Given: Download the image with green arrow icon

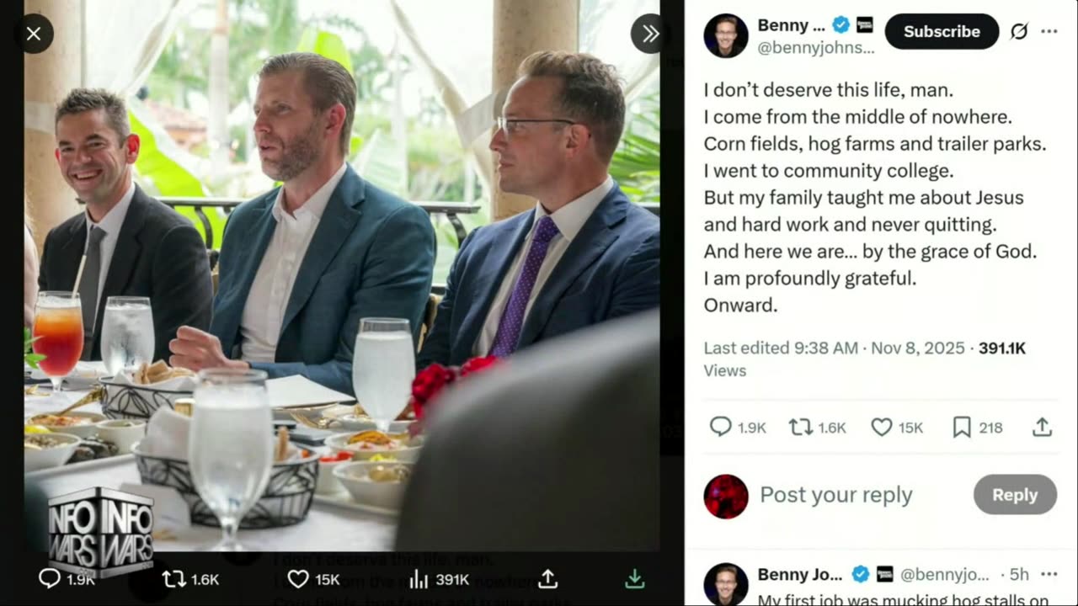Looking at the screenshot, I should coord(635,579).
